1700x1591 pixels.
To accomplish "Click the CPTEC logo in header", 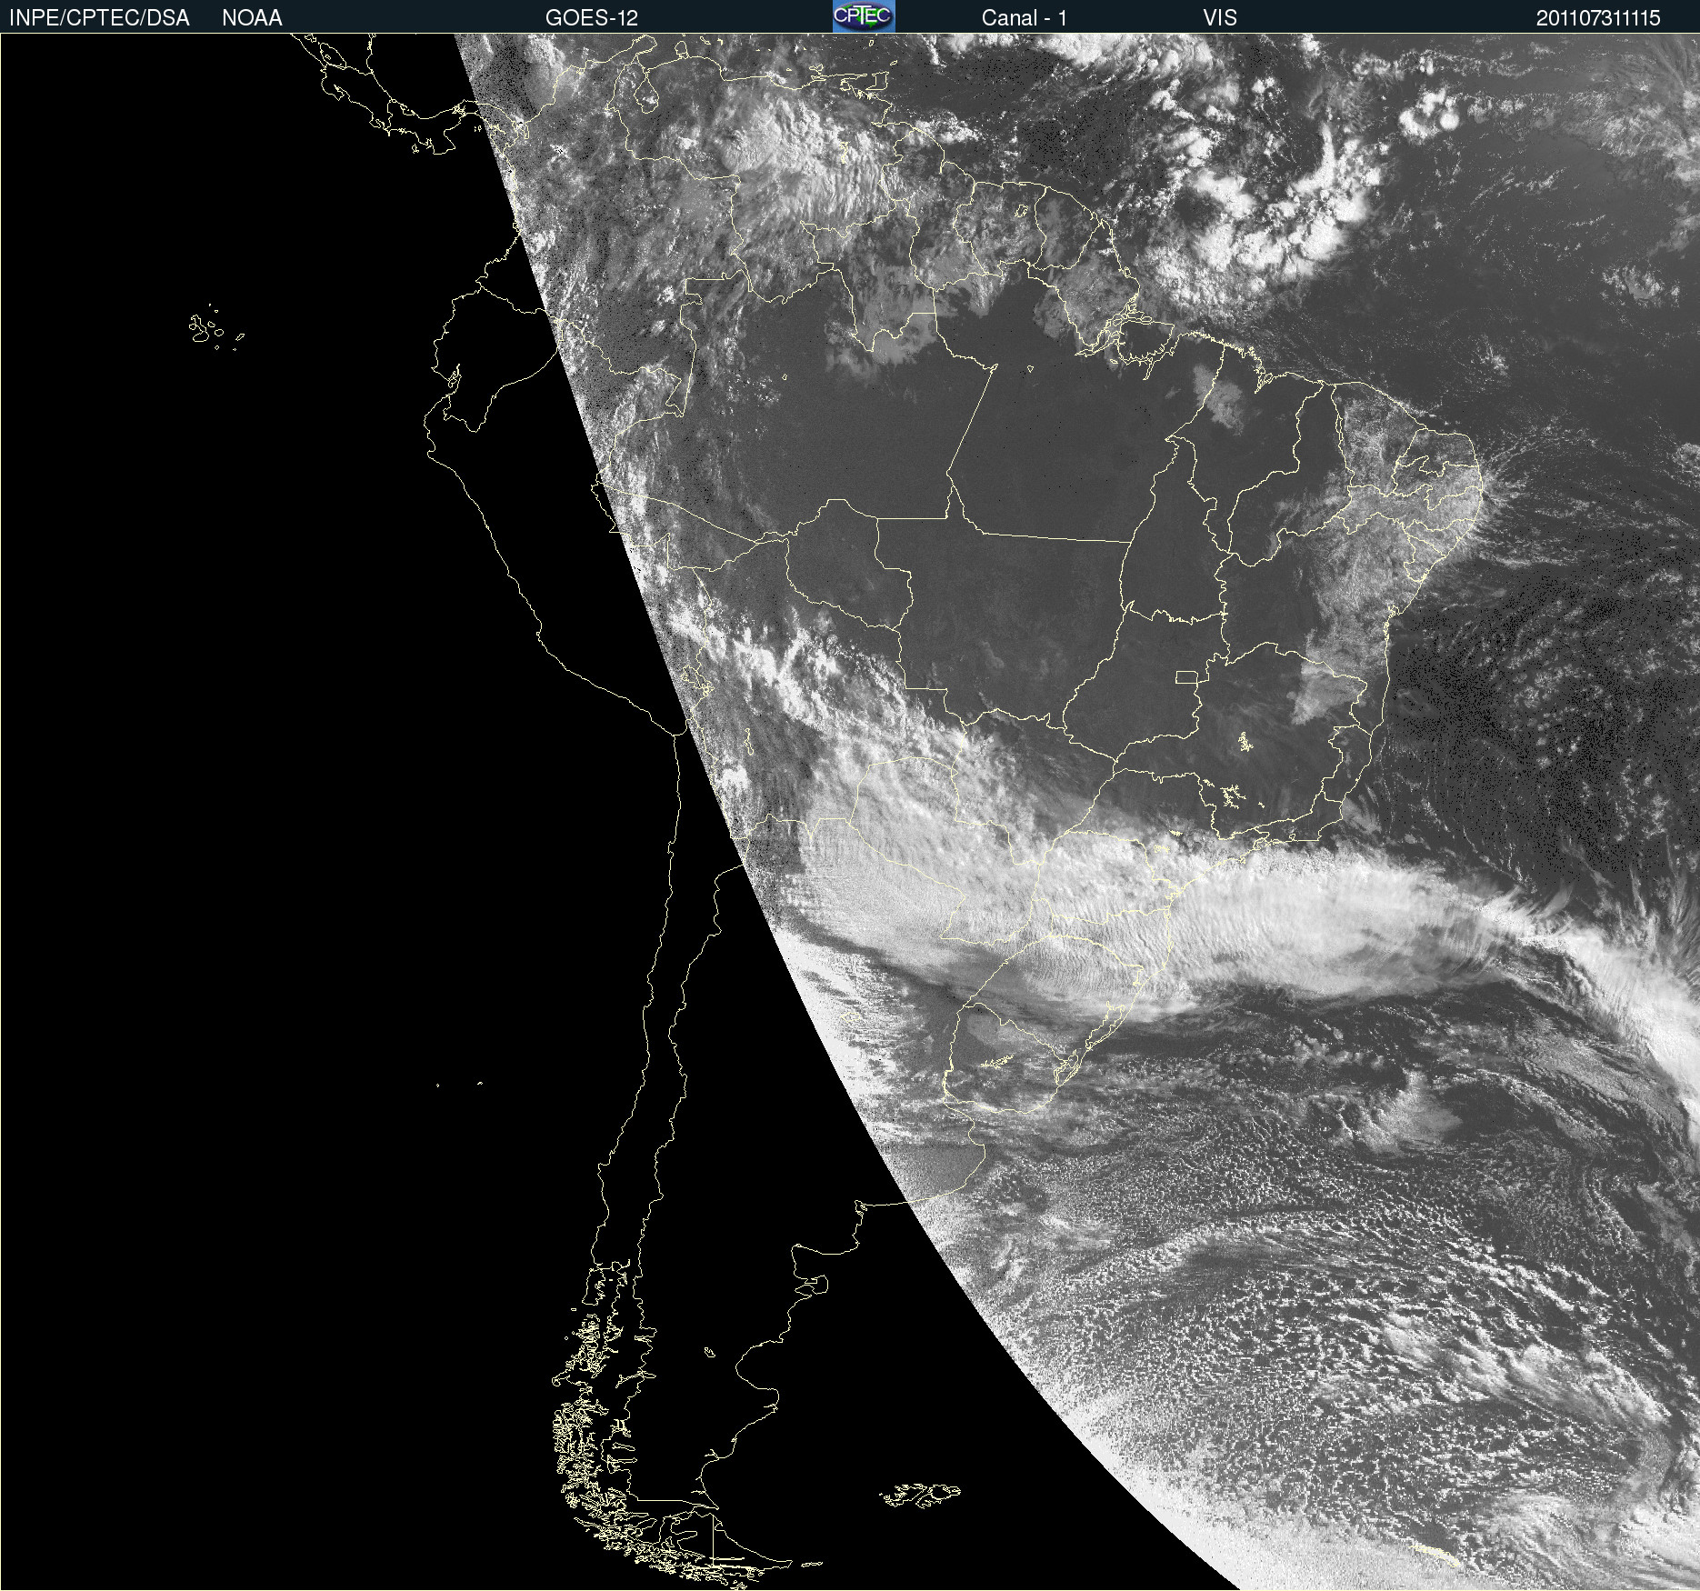I will click(x=864, y=16).
